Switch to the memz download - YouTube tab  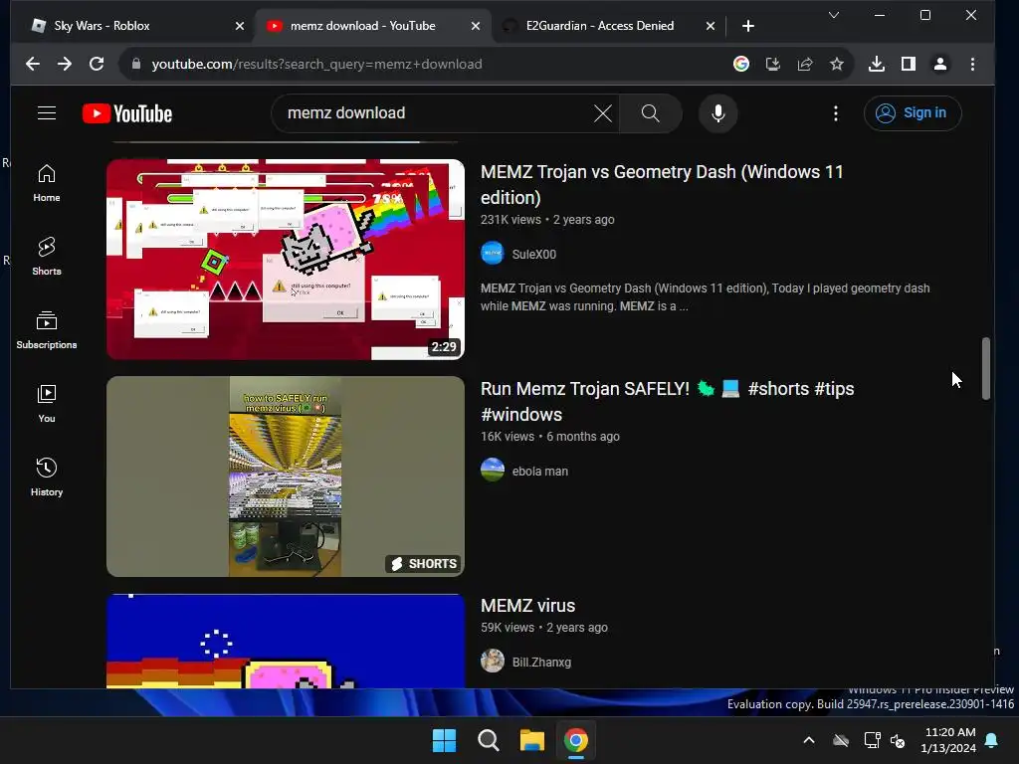coord(372,26)
